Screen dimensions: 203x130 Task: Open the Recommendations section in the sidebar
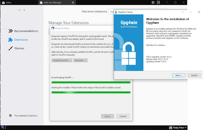(x=23, y=31)
